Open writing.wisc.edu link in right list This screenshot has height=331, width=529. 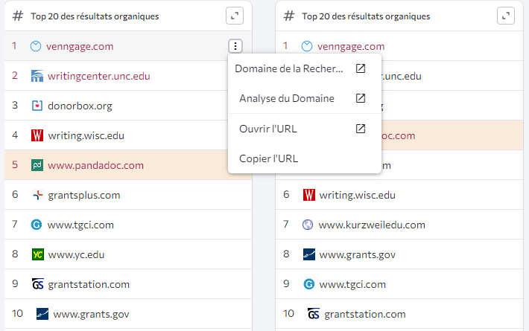(358, 196)
